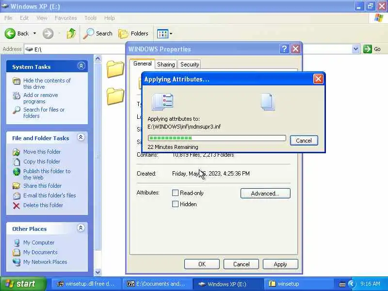Open Advanced attributes button
The height and width of the screenshot is (291, 388).
click(265, 193)
